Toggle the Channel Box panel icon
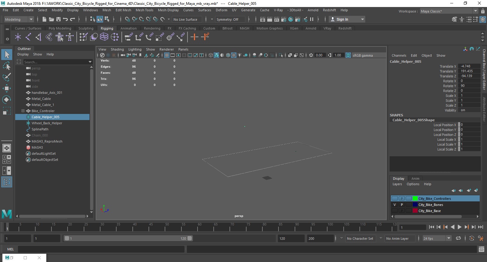The width and height of the screenshot is (487, 262). point(483,19)
